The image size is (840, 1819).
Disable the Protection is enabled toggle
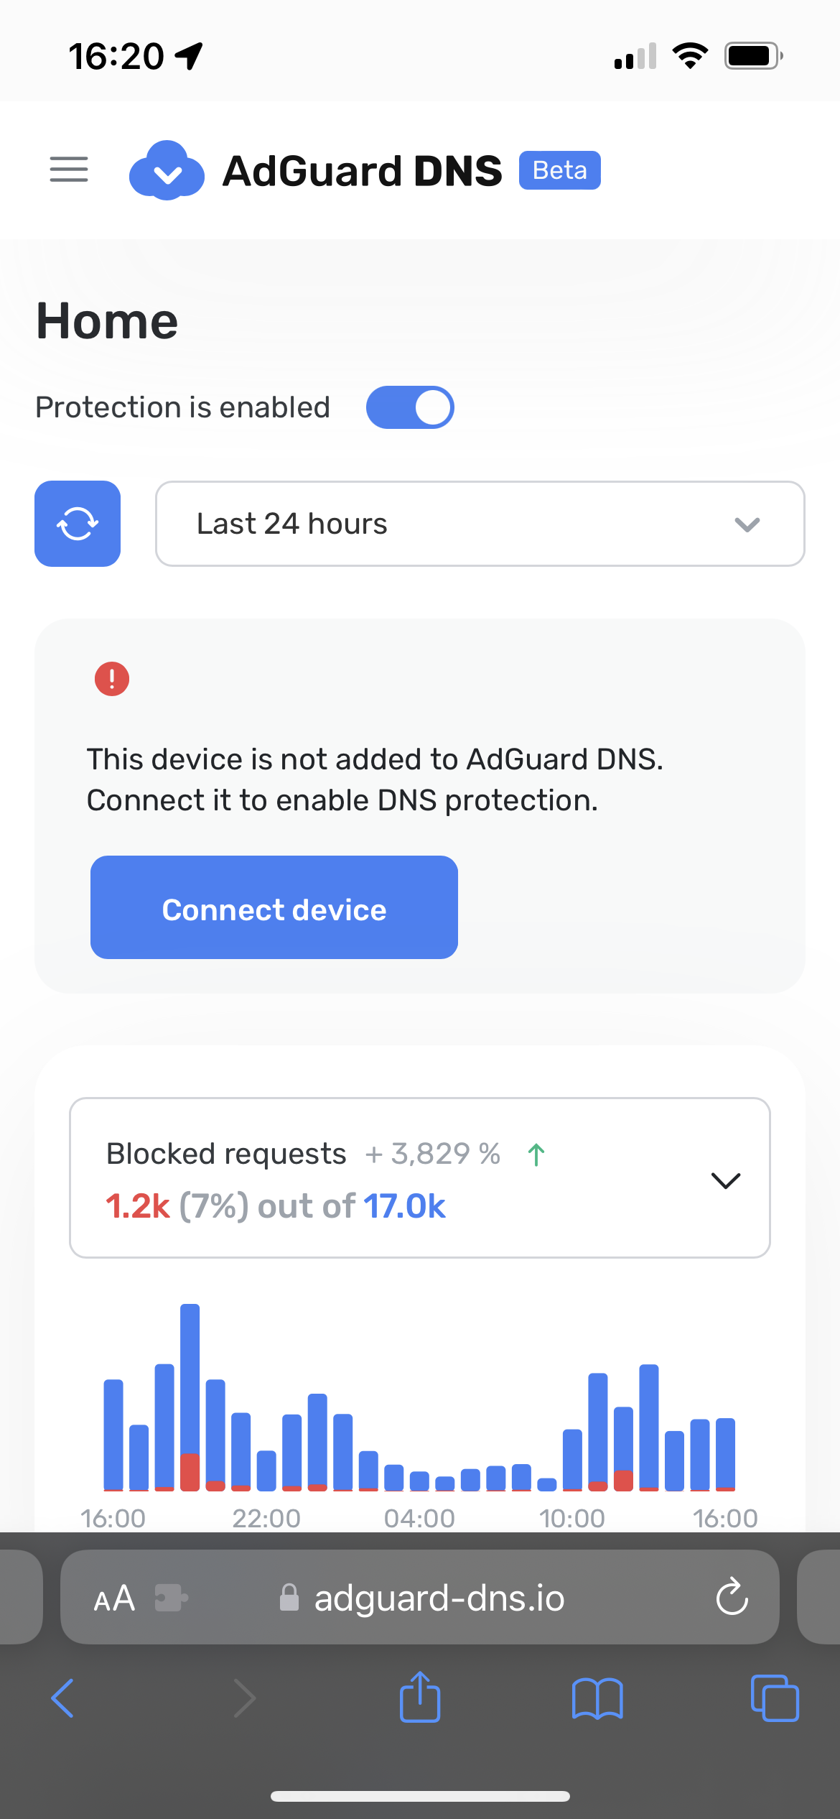[x=410, y=407]
